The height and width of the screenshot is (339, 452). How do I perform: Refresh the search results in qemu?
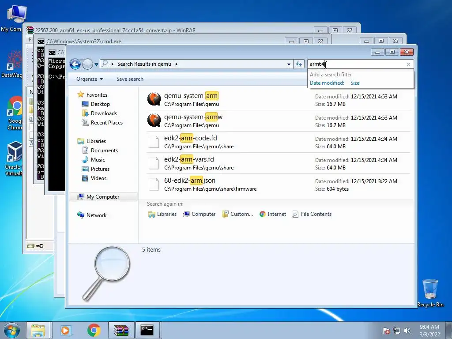point(299,64)
